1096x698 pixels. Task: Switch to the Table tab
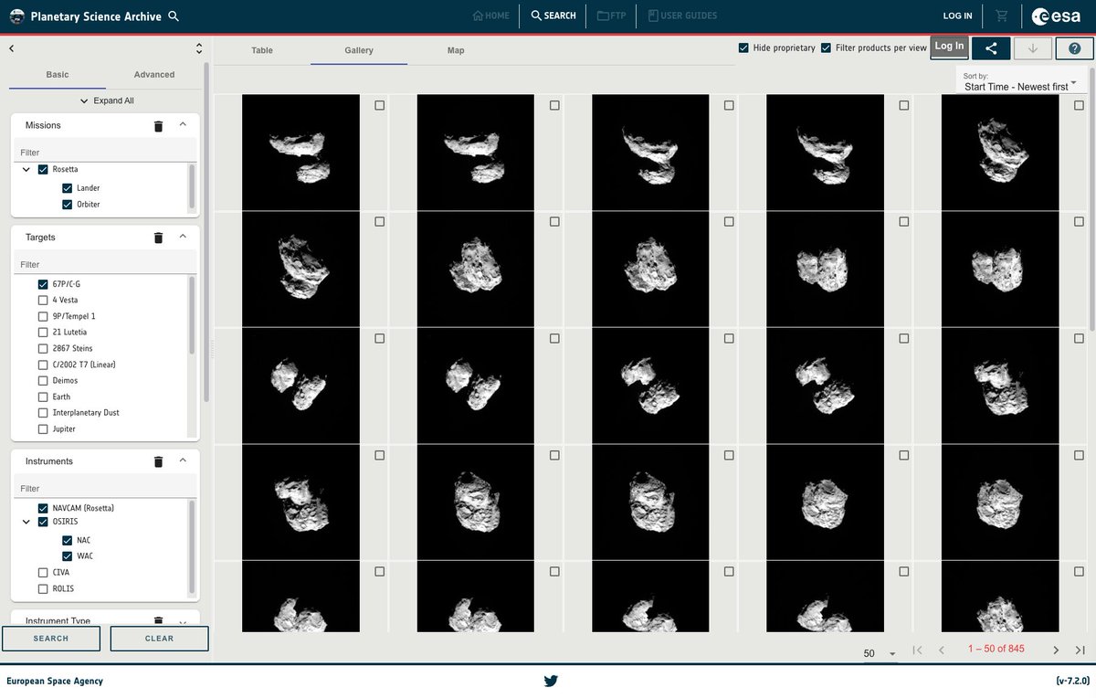(262, 50)
